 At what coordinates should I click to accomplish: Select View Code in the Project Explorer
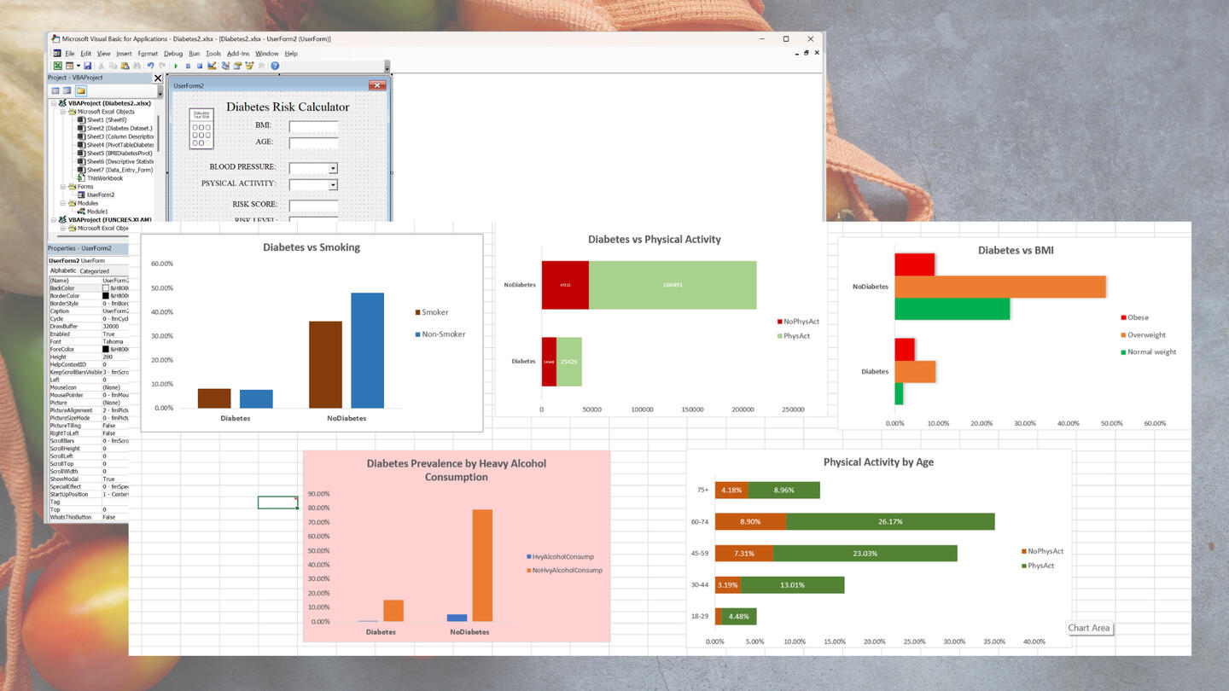[55, 90]
